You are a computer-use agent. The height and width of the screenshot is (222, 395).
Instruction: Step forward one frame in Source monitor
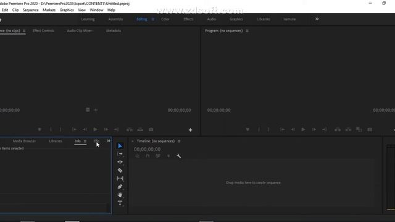point(106,129)
